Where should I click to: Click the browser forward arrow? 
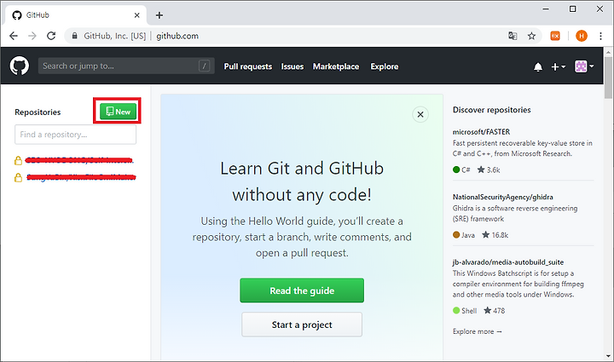click(32, 36)
